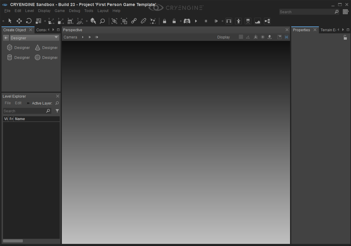The height and width of the screenshot is (246, 351).
Task: Open the Terrain editor toolbar icon
Action: pyautogui.click(x=258, y=21)
